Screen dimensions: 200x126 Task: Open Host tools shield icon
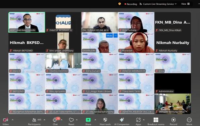pyautogui.click(x=105, y=120)
